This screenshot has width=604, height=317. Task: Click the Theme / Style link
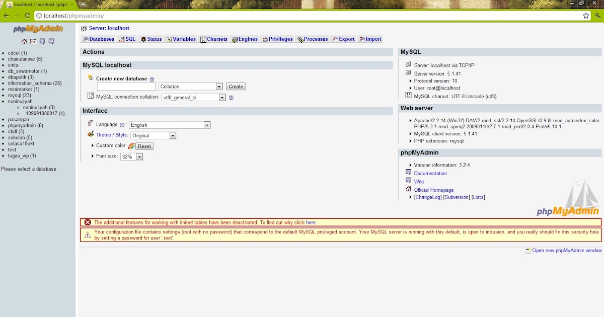112,135
